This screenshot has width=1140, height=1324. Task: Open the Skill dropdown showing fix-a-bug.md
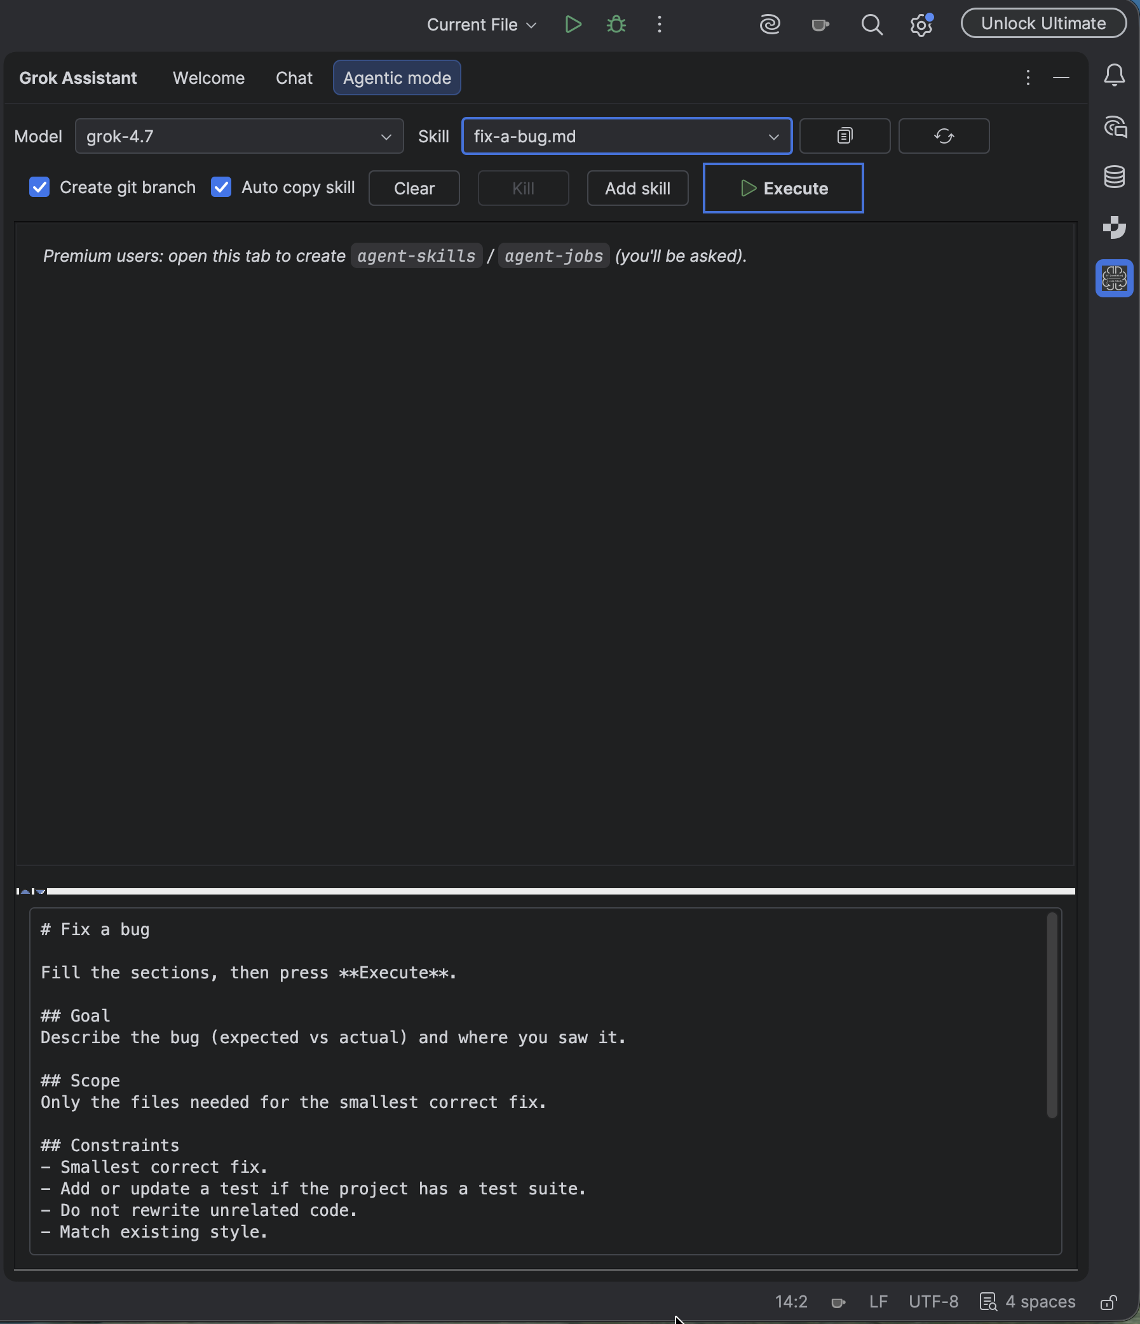point(627,136)
